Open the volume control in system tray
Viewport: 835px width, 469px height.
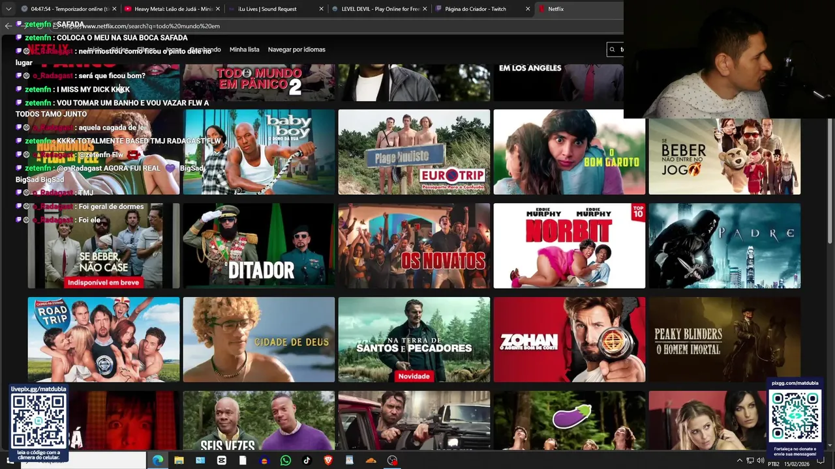click(761, 461)
